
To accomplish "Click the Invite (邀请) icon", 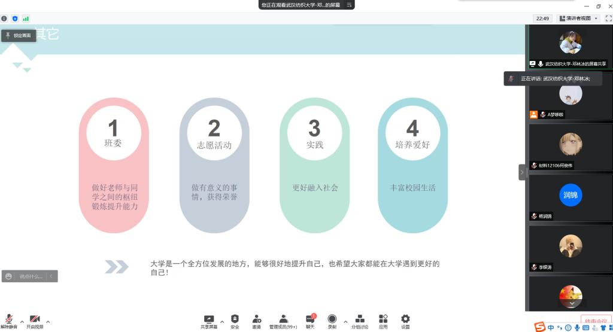I will (x=256, y=321).
